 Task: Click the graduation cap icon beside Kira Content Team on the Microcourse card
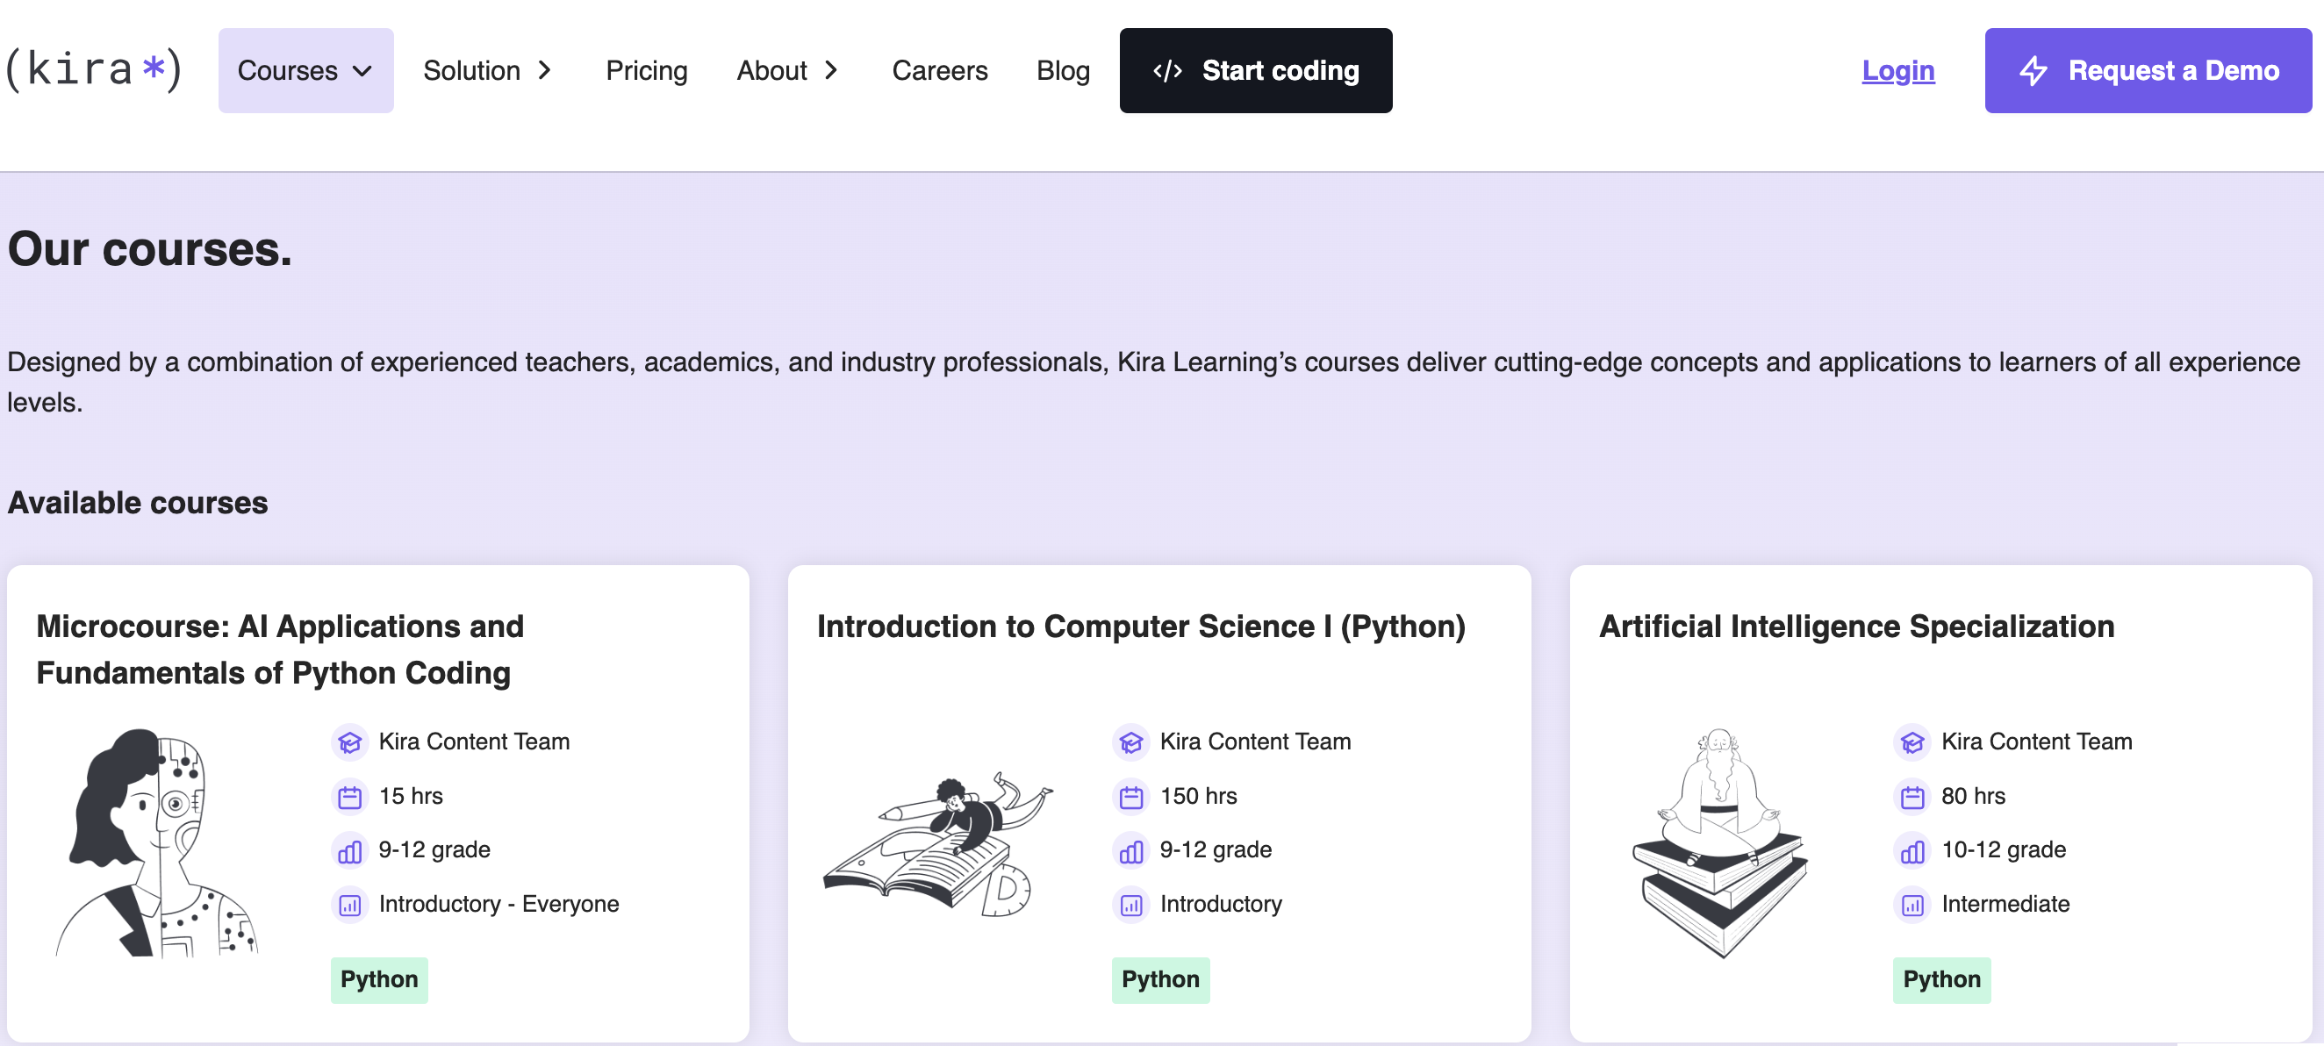[x=349, y=742]
